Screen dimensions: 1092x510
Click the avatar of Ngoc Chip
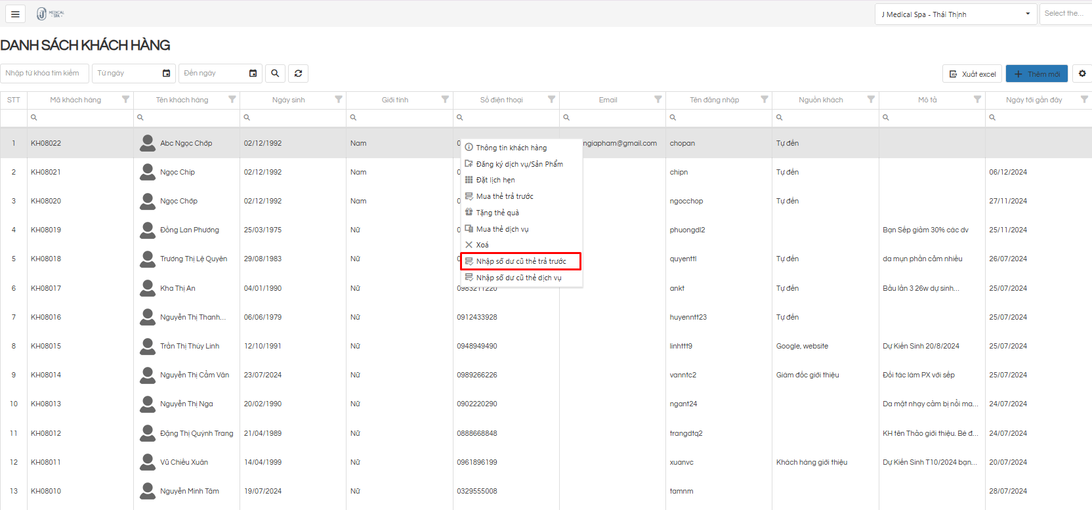(x=148, y=172)
